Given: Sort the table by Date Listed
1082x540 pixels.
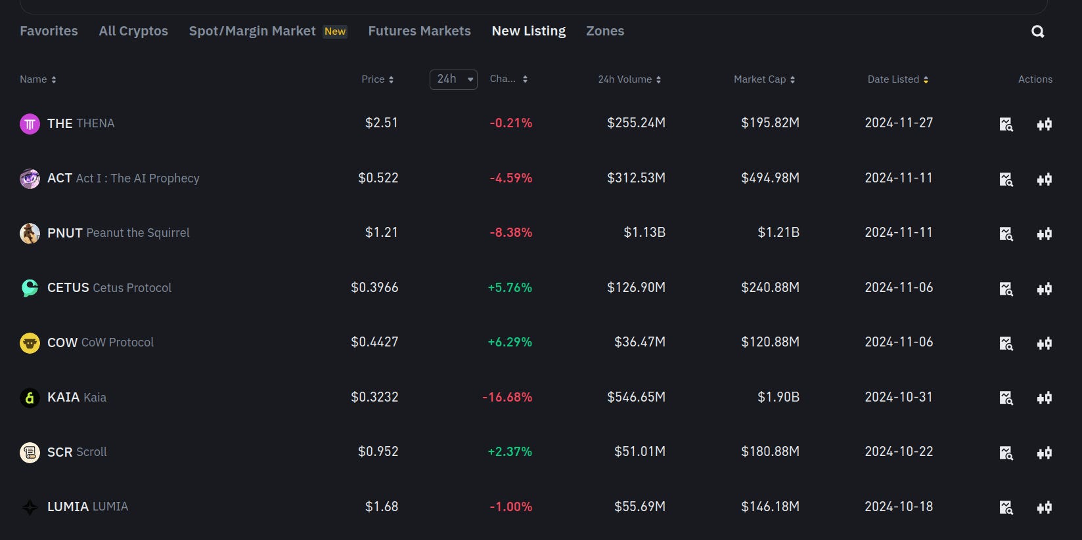Looking at the screenshot, I should click(x=897, y=79).
